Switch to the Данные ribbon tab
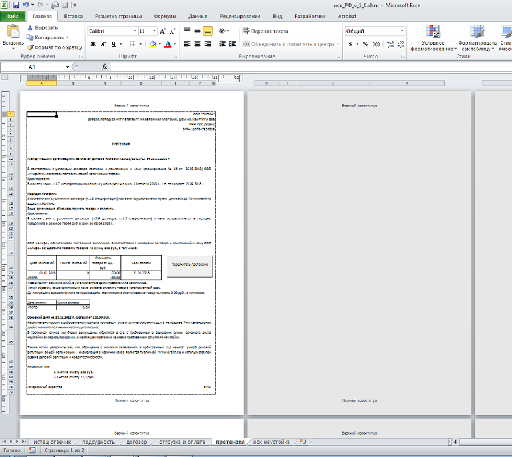 tap(198, 16)
